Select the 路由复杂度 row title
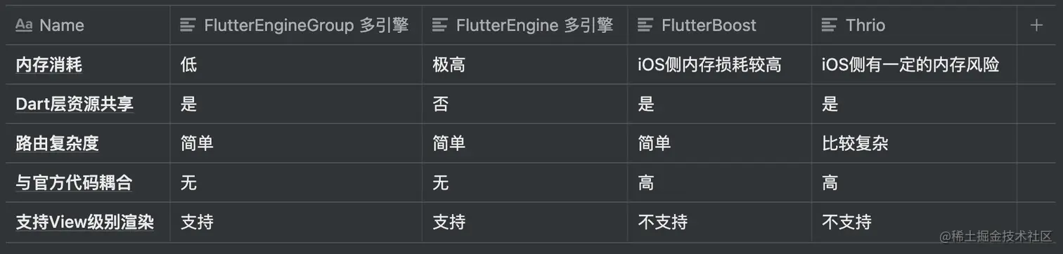Screen dimensions: 1063x254 pos(58,144)
